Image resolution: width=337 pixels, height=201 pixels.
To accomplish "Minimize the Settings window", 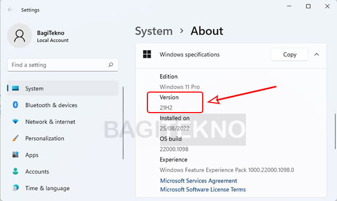I will pos(289,6).
